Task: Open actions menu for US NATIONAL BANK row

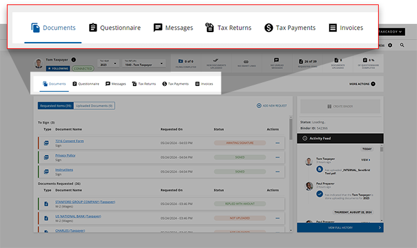Action: coord(277,218)
